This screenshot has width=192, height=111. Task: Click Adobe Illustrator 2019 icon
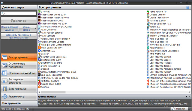coord(39,21)
